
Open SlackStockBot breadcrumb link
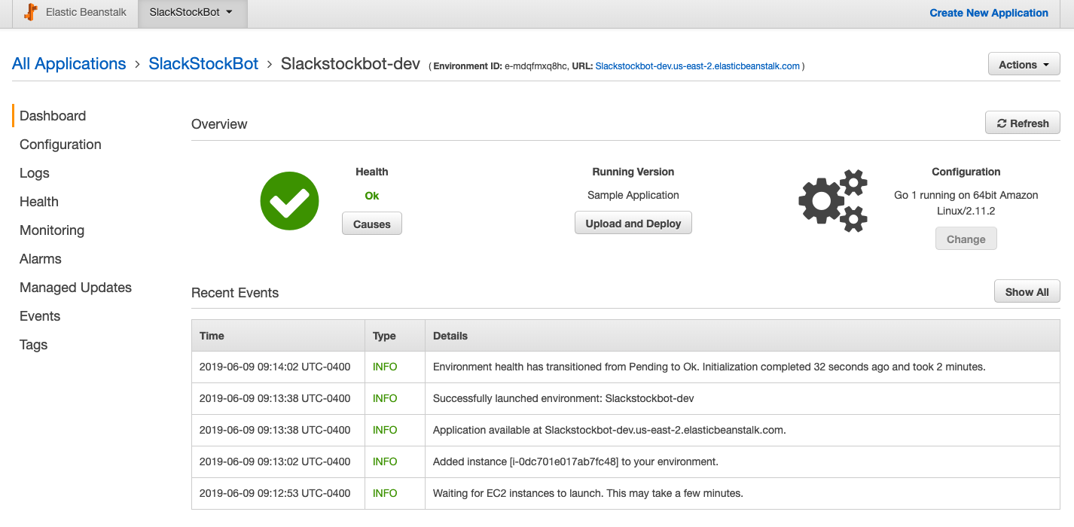click(x=203, y=64)
